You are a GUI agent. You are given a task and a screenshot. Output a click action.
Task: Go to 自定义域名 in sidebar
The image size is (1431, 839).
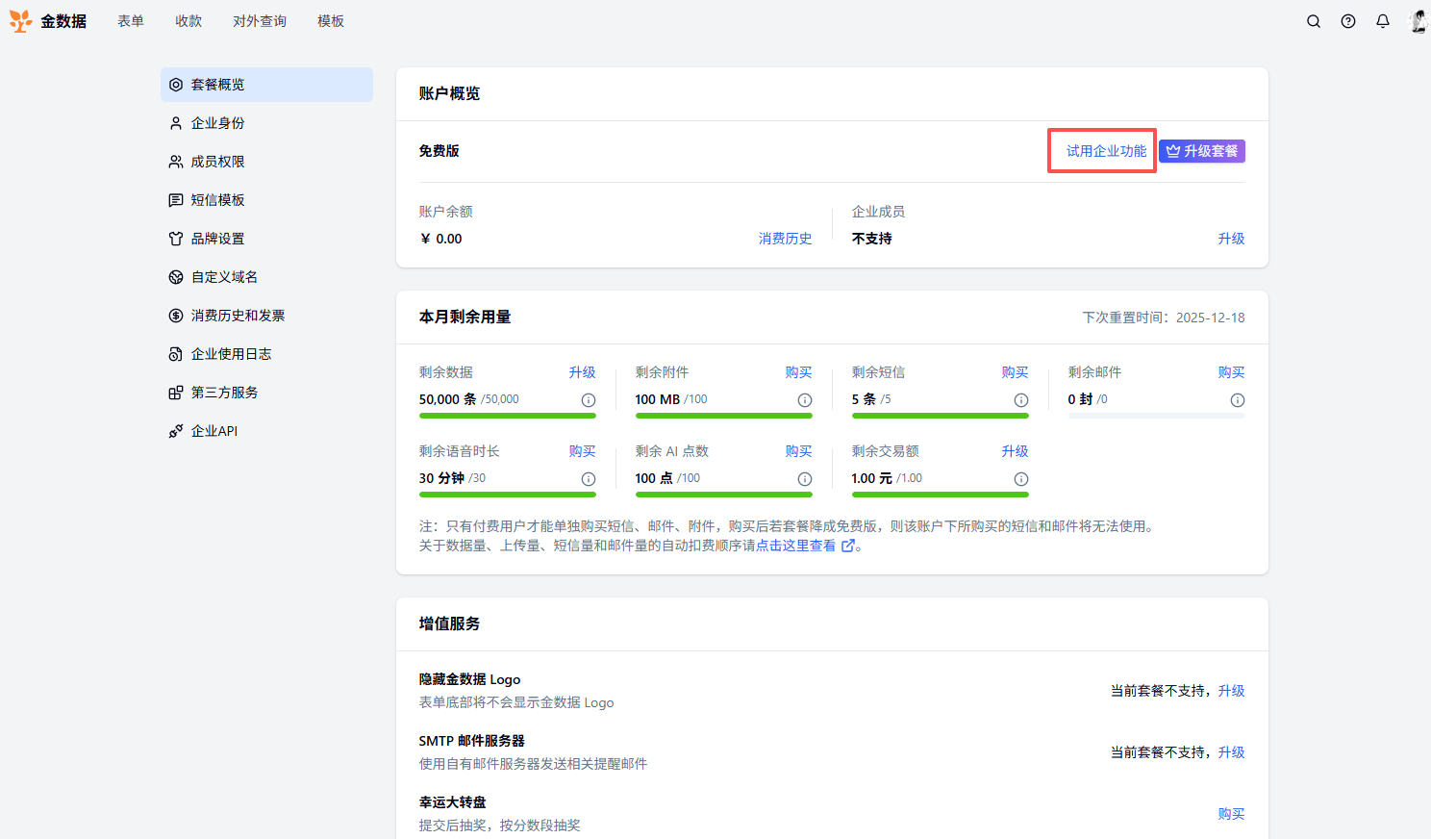pyautogui.click(x=224, y=277)
